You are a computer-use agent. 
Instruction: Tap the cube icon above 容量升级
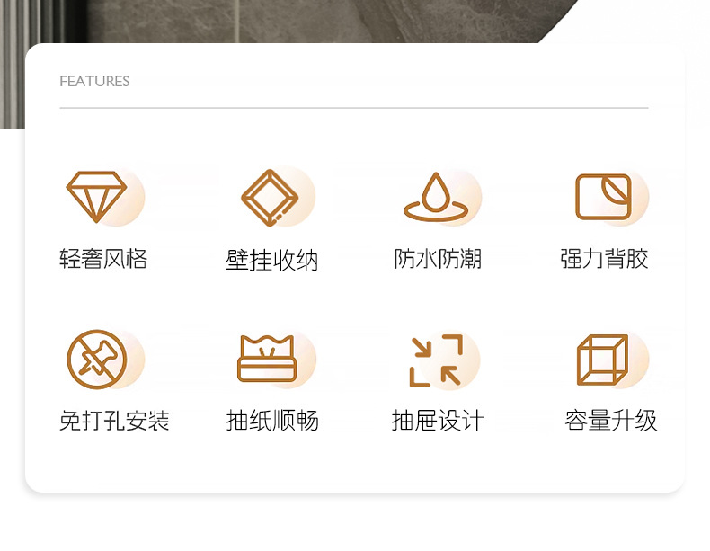tap(602, 360)
